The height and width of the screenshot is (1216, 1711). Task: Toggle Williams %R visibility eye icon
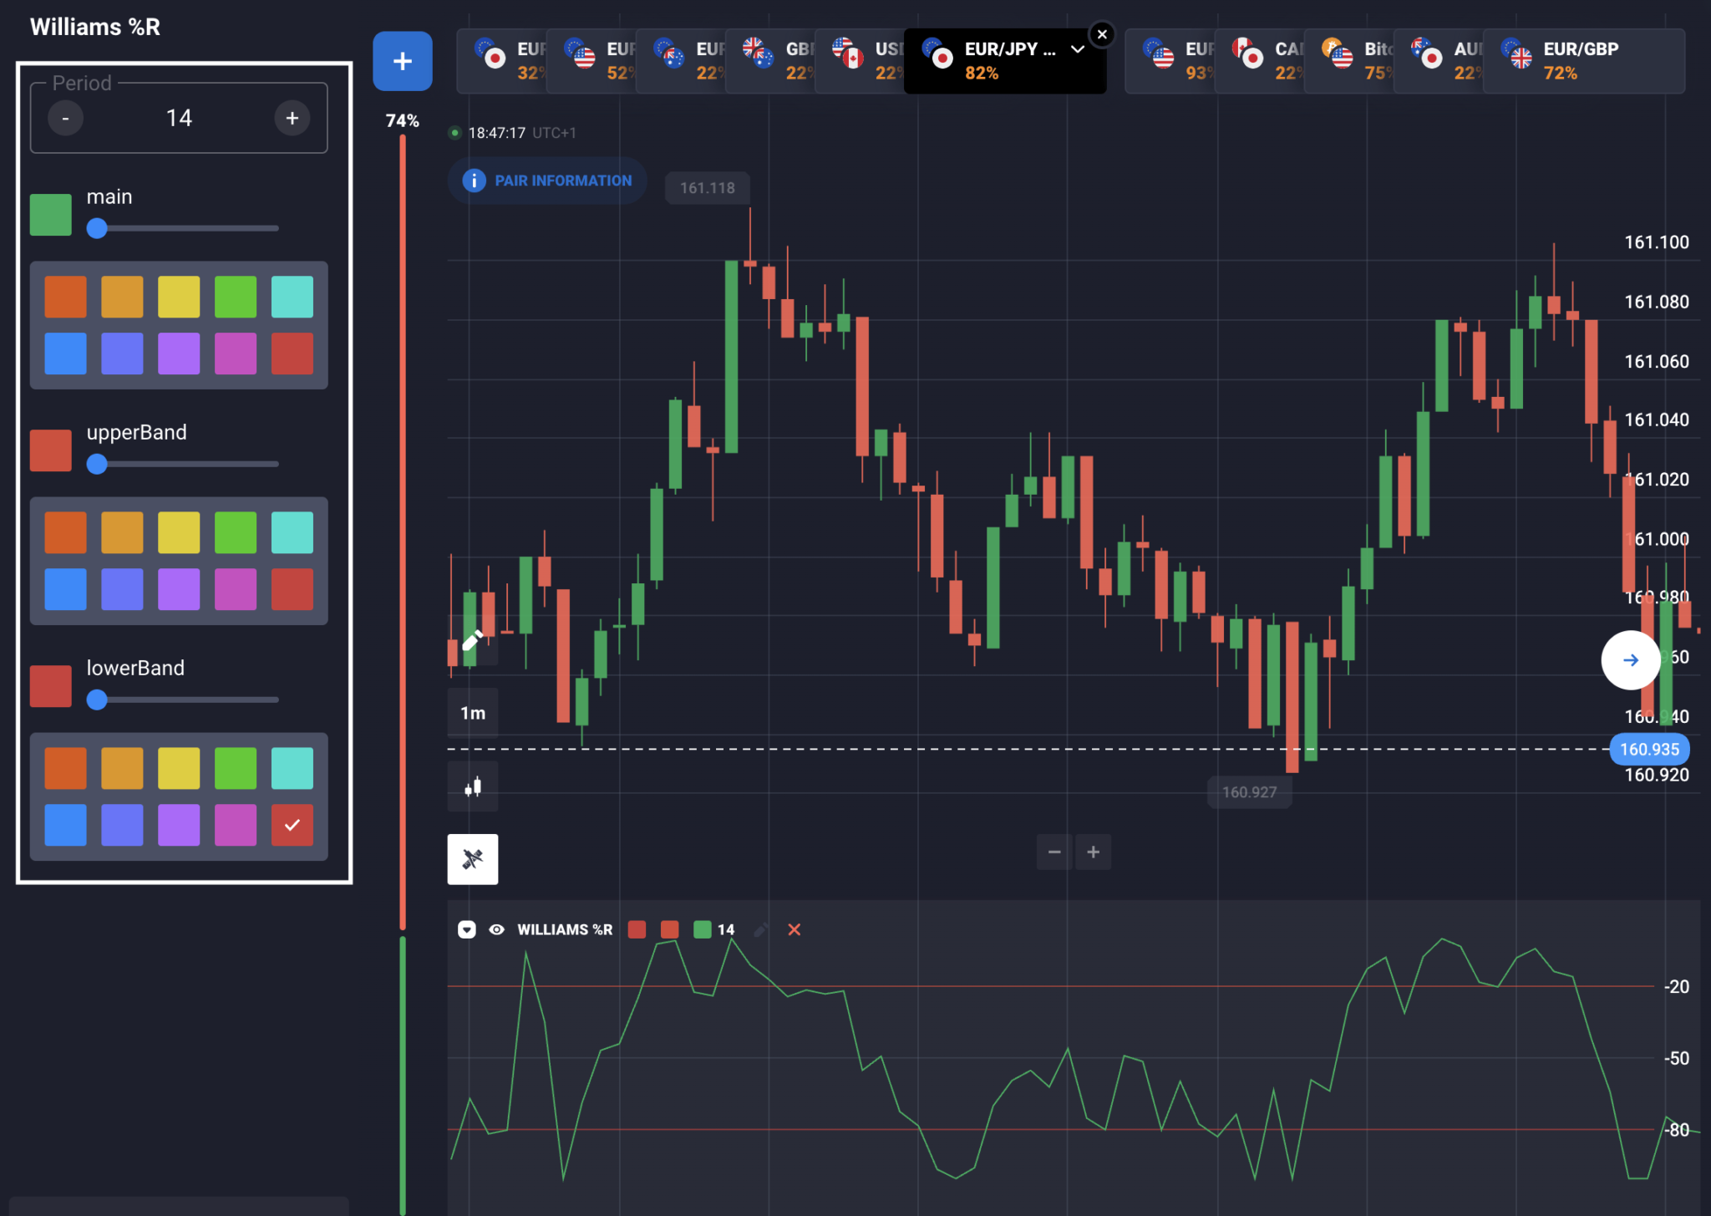pos(496,929)
